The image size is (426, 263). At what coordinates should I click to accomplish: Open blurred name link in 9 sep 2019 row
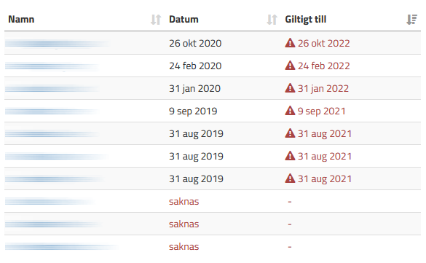[52, 111]
